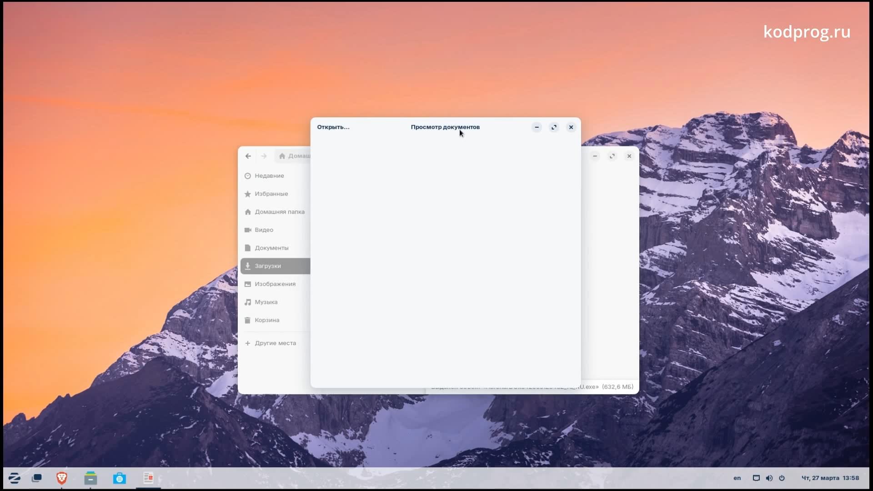
Task: Go forward in the file manager window
Action: pyautogui.click(x=264, y=156)
